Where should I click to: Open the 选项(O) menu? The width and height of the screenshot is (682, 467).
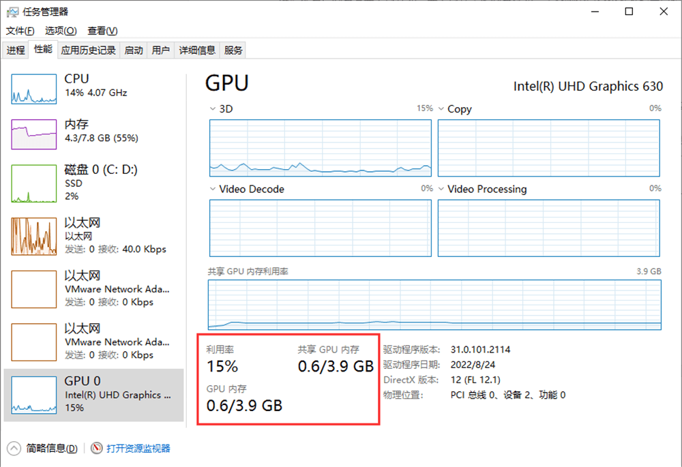tap(61, 31)
